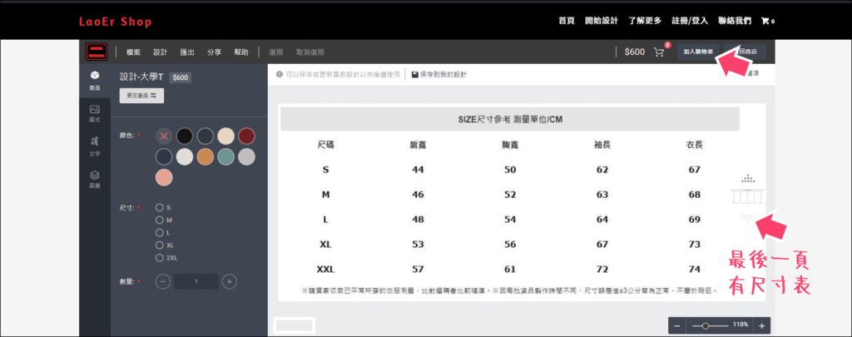Open the 圖層 layers panel icon
This screenshot has width=852, height=337.
click(x=94, y=178)
